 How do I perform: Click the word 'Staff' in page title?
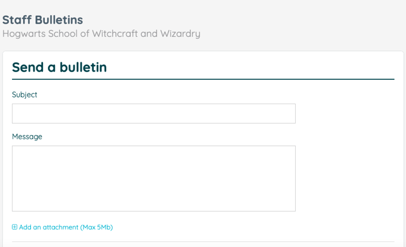(x=17, y=20)
